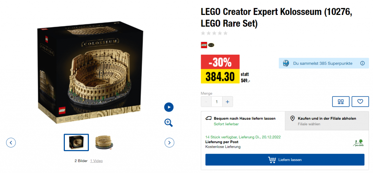
Task: Select 'Bequem nach Hause liefern lassen' tab
Action: click(x=243, y=121)
